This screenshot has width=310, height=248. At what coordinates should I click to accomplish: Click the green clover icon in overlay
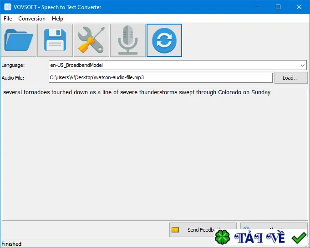click(x=223, y=237)
